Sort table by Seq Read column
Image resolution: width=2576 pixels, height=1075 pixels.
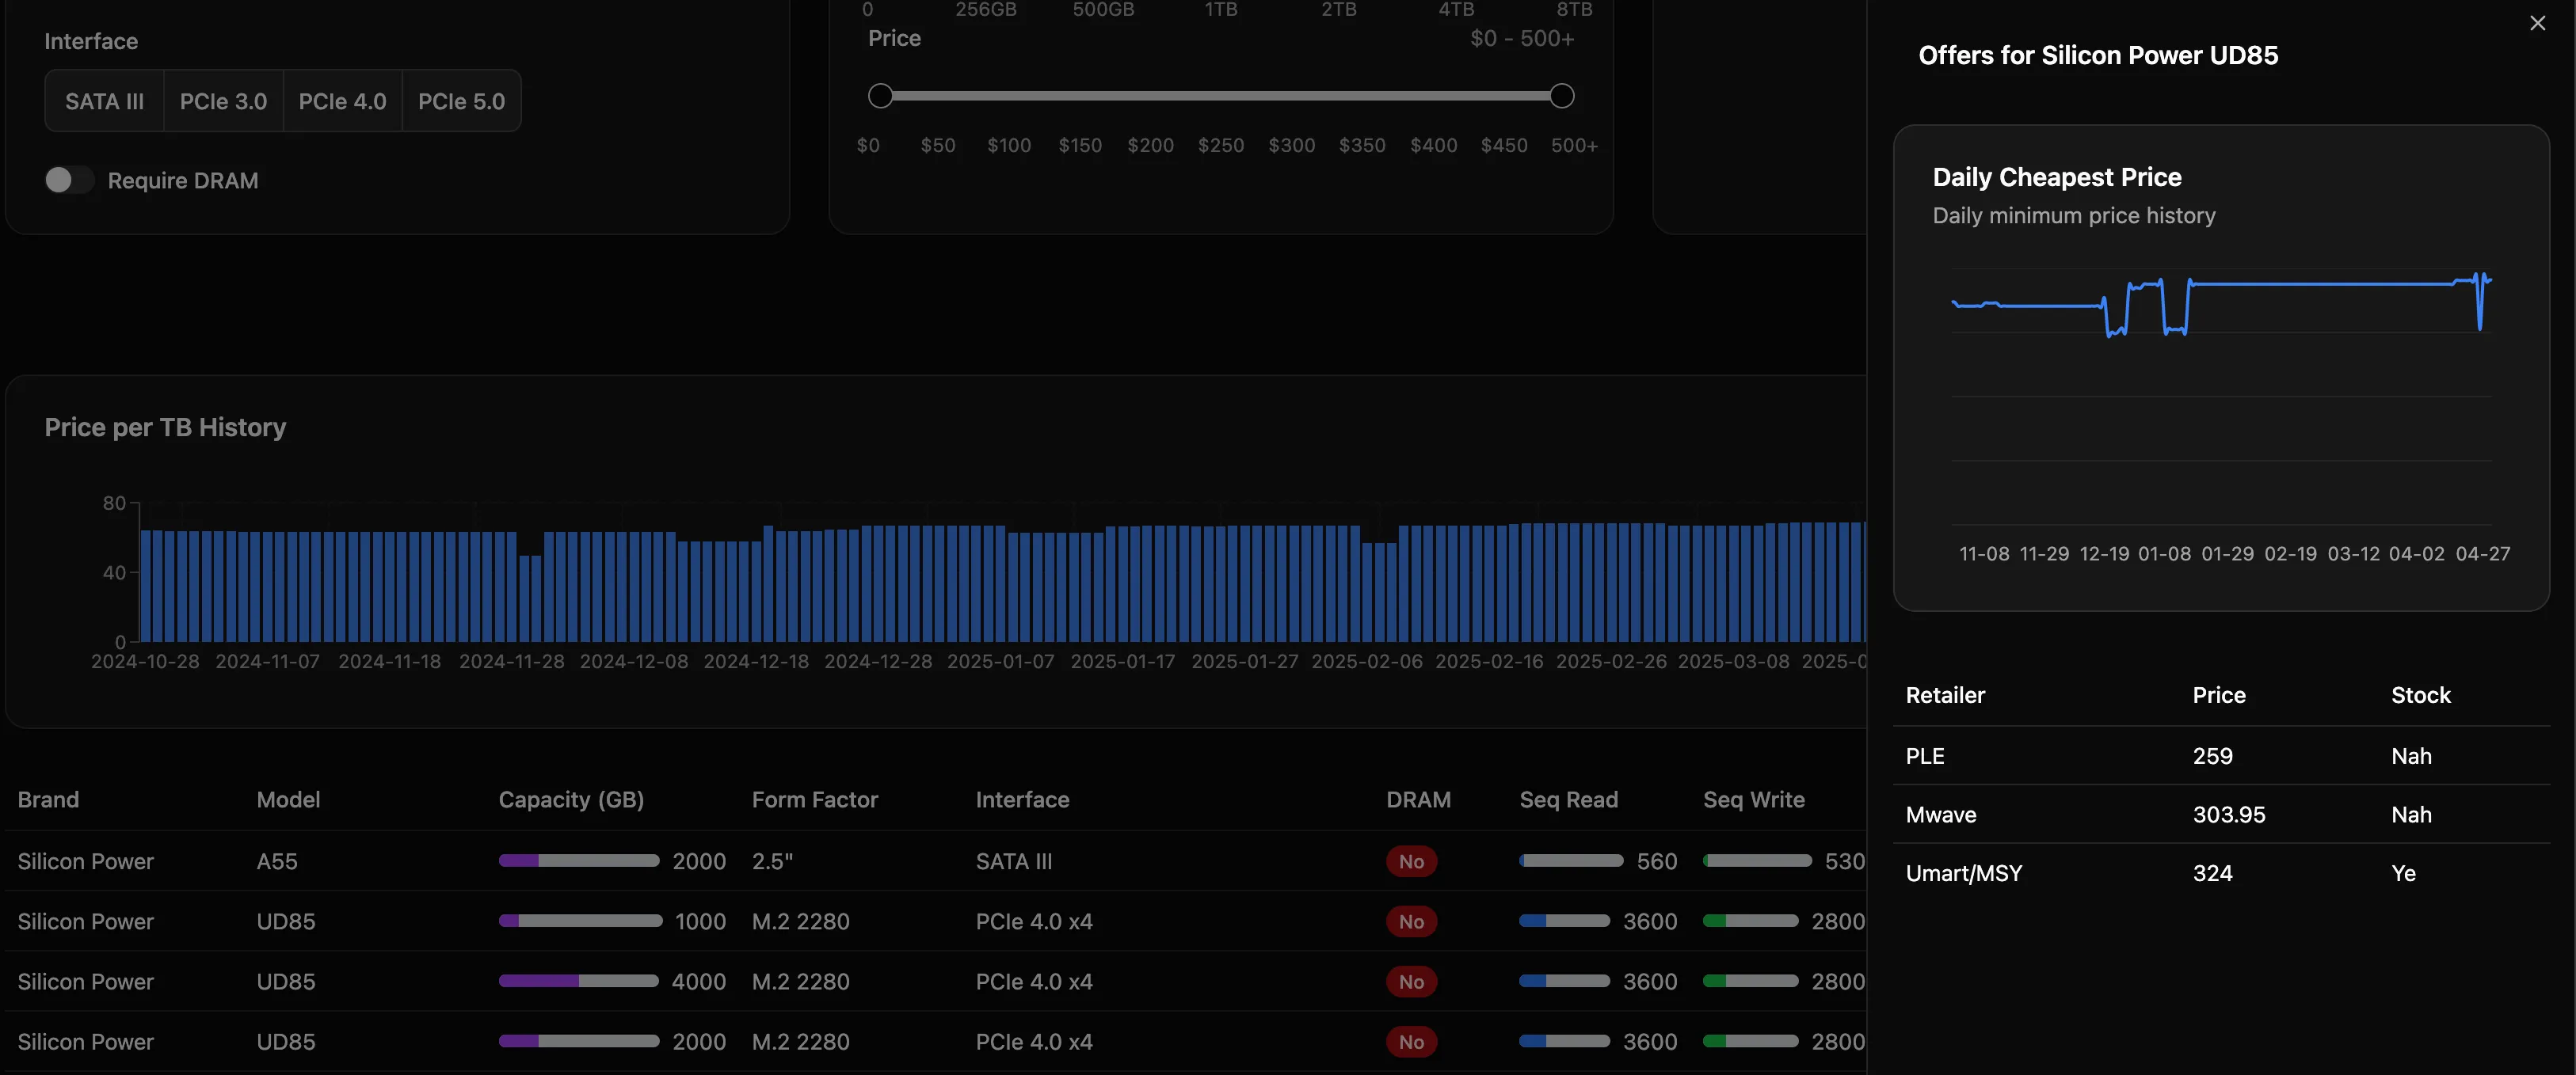coord(1568,800)
